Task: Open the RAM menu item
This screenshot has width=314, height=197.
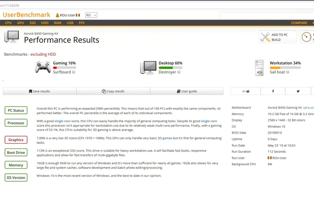Action: [57, 23]
